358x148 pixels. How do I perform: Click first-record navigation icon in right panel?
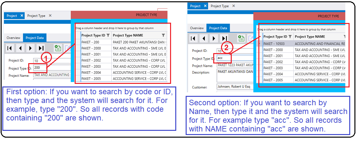click(193, 39)
